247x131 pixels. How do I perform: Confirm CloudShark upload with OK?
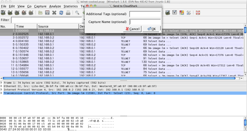coord(151,29)
